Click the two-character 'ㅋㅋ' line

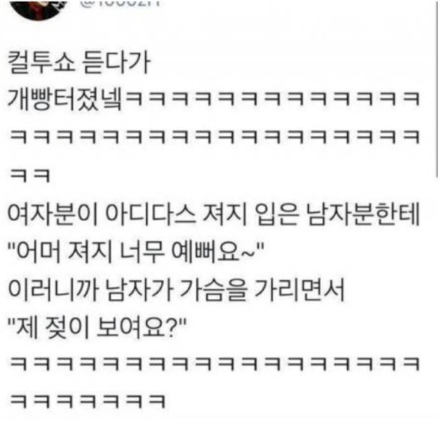point(30,176)
